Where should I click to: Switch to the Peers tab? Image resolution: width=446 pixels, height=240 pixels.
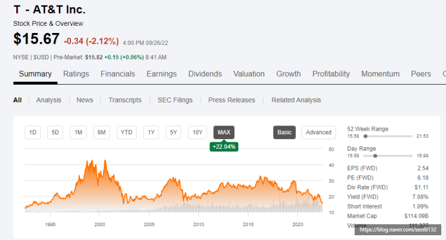point(421,74)
